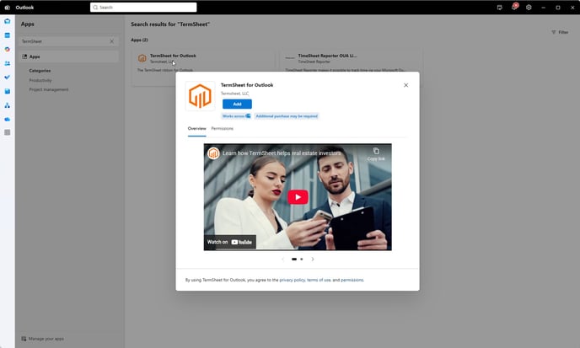
Task: Click the TermSheet channel logo on the video
Action: click(x=213, y=153)
